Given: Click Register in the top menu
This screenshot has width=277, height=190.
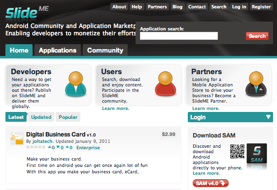Looking at the screenshot, I should [x=261, y=7].
